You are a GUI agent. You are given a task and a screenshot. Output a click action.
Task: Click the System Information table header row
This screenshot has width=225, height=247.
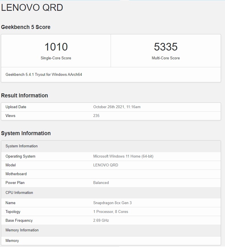point(111,146)
